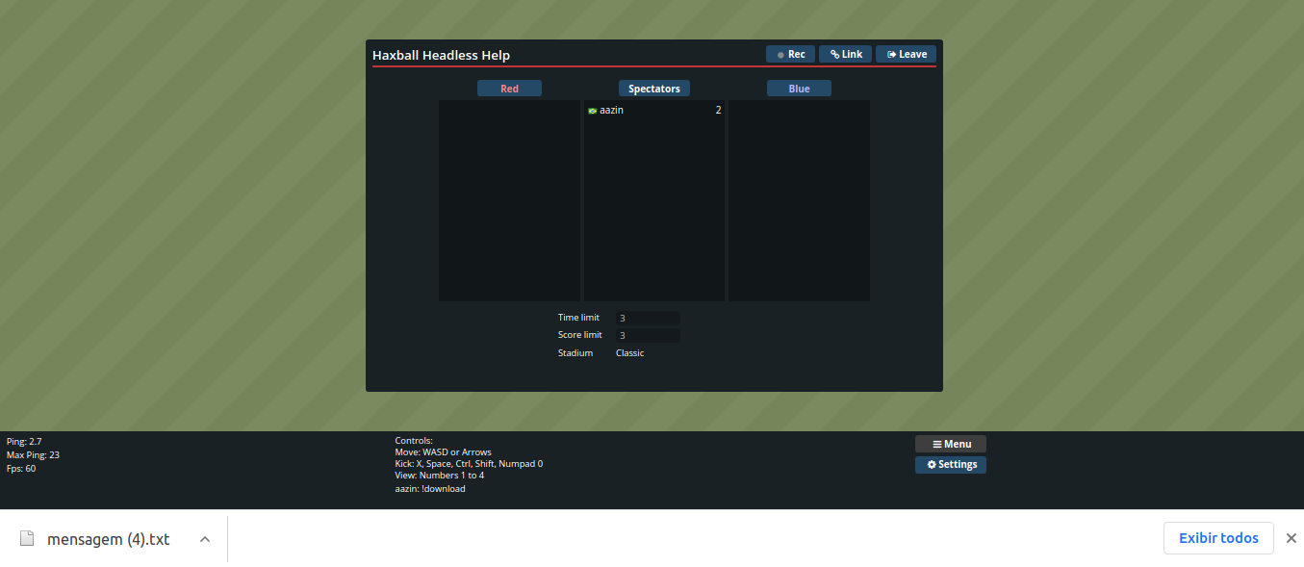
Task: Toggle recording with the Rec button
Action: (790, 54)
